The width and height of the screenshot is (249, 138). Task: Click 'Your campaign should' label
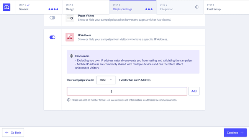80,80
